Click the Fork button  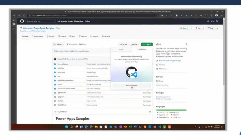pos(211,28)
